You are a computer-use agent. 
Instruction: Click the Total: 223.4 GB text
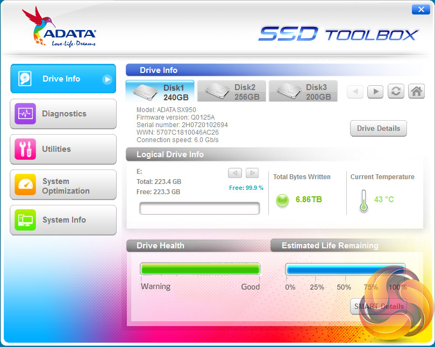159,181
